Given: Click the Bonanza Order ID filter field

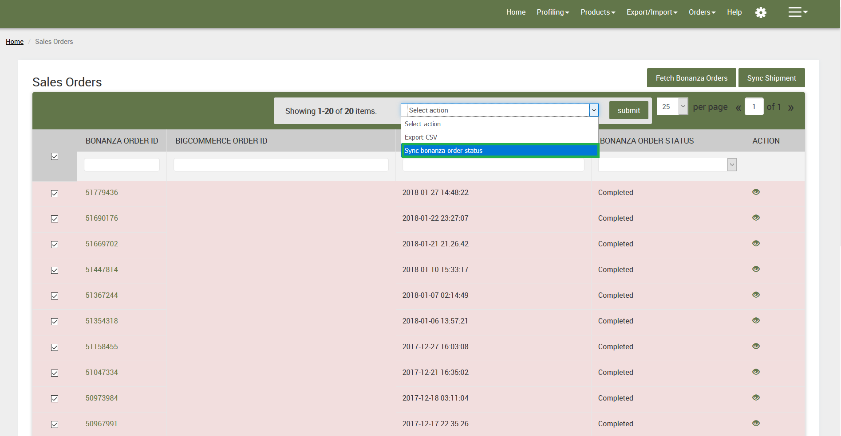Looking at the screenshot, I should tap(122, 165).
